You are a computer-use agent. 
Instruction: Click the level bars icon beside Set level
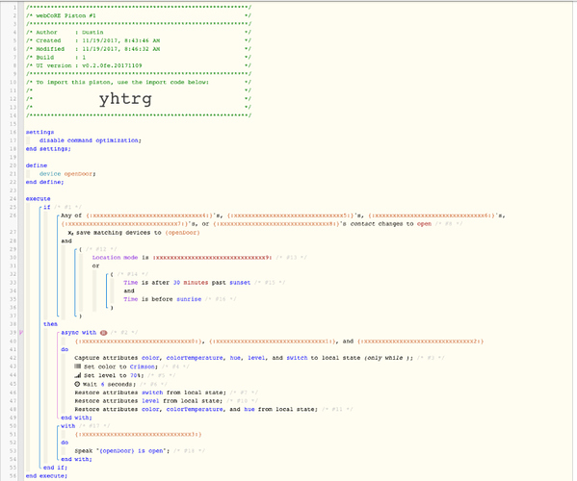77,375
